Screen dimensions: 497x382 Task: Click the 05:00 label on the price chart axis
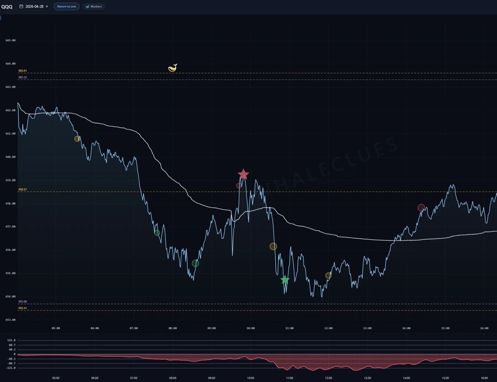pyautogui.click(x=56, y=328)
